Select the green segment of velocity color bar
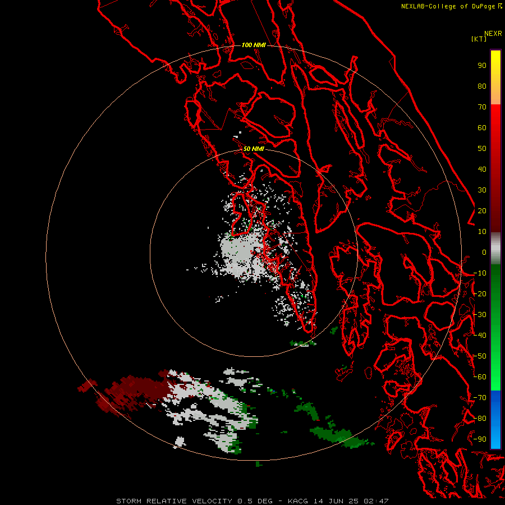505x505 pixels. [x=495, y=327]
